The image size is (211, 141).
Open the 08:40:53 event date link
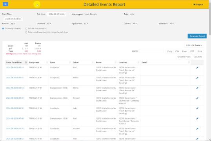(x=15, y=67)
